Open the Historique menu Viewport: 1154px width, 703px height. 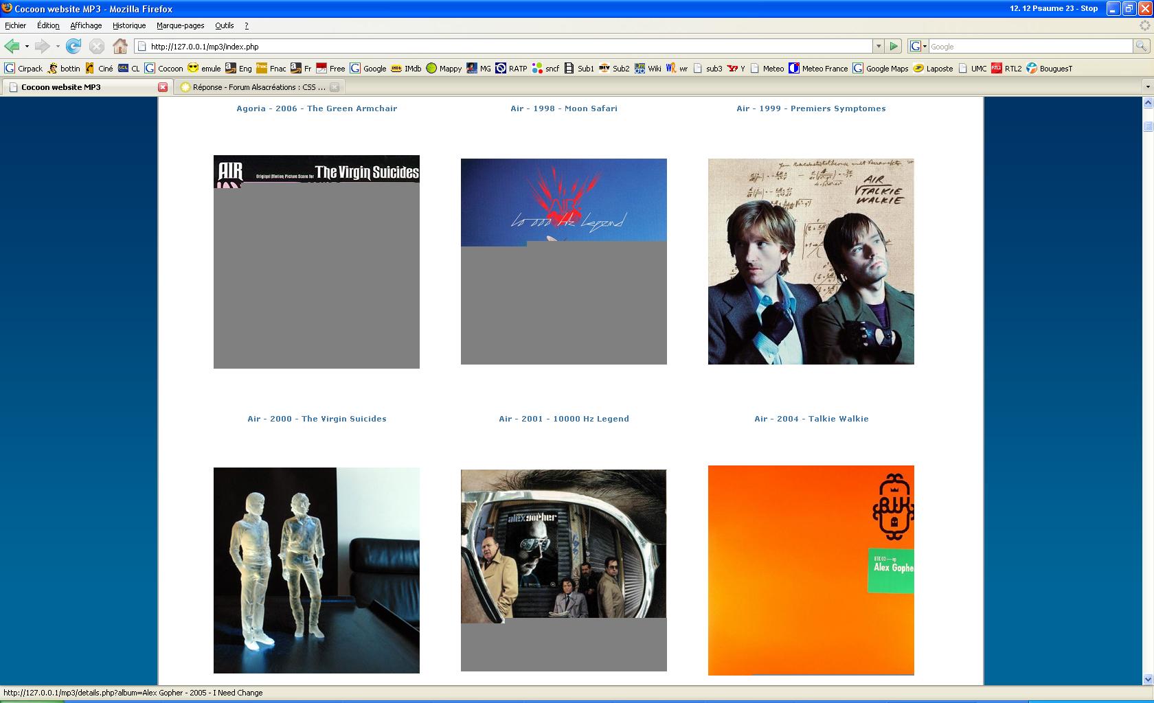tap(129, 25)
